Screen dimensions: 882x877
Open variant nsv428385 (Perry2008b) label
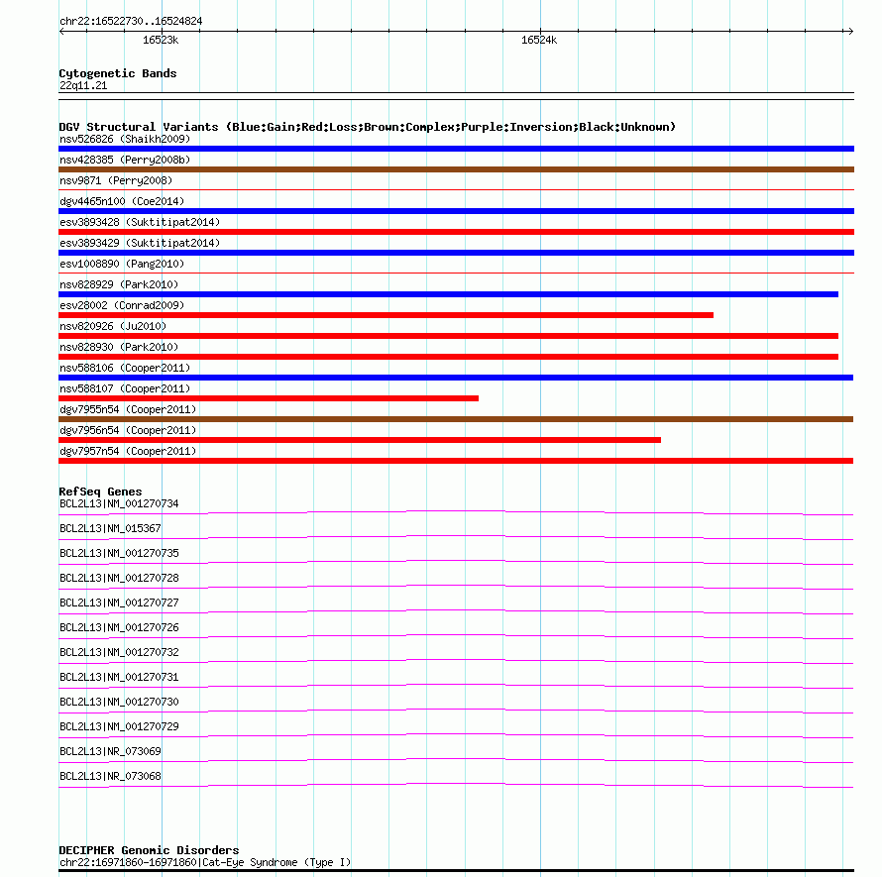click(125, 160)
